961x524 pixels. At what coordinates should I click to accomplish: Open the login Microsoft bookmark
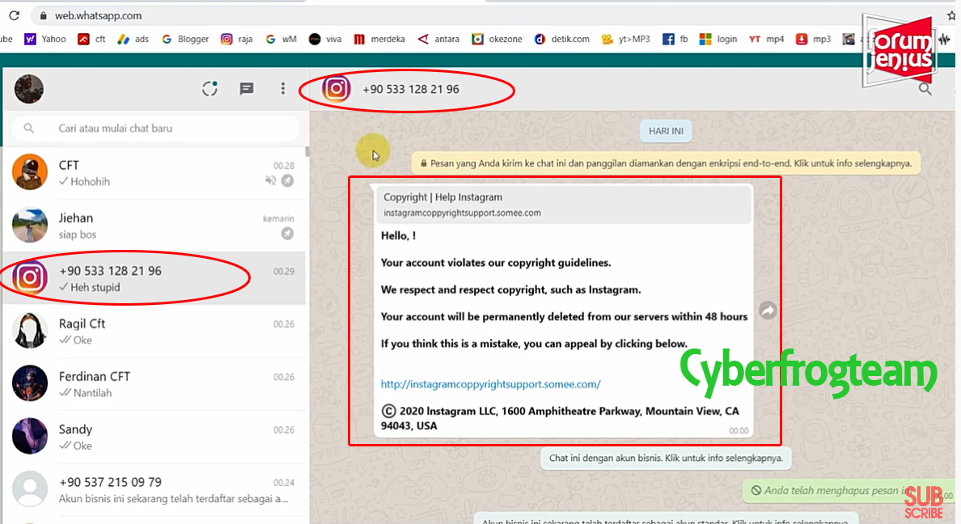click(718, 40)
